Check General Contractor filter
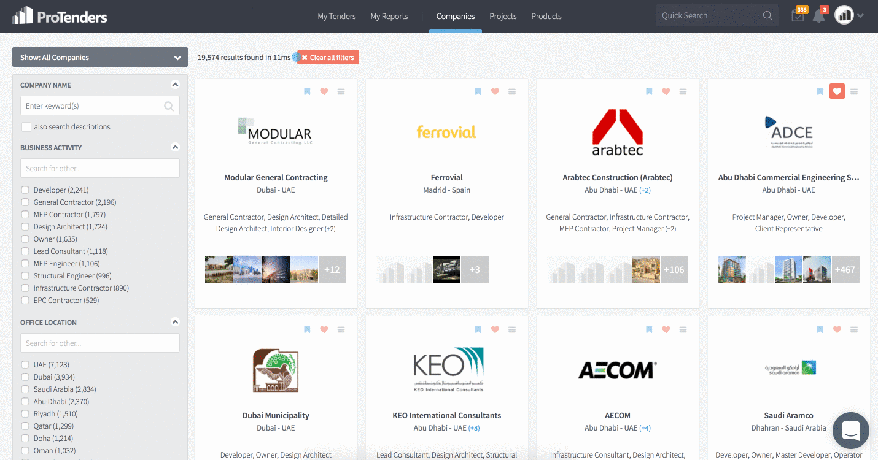This screenshot has width=878, height=460. (x=25, y=202)
